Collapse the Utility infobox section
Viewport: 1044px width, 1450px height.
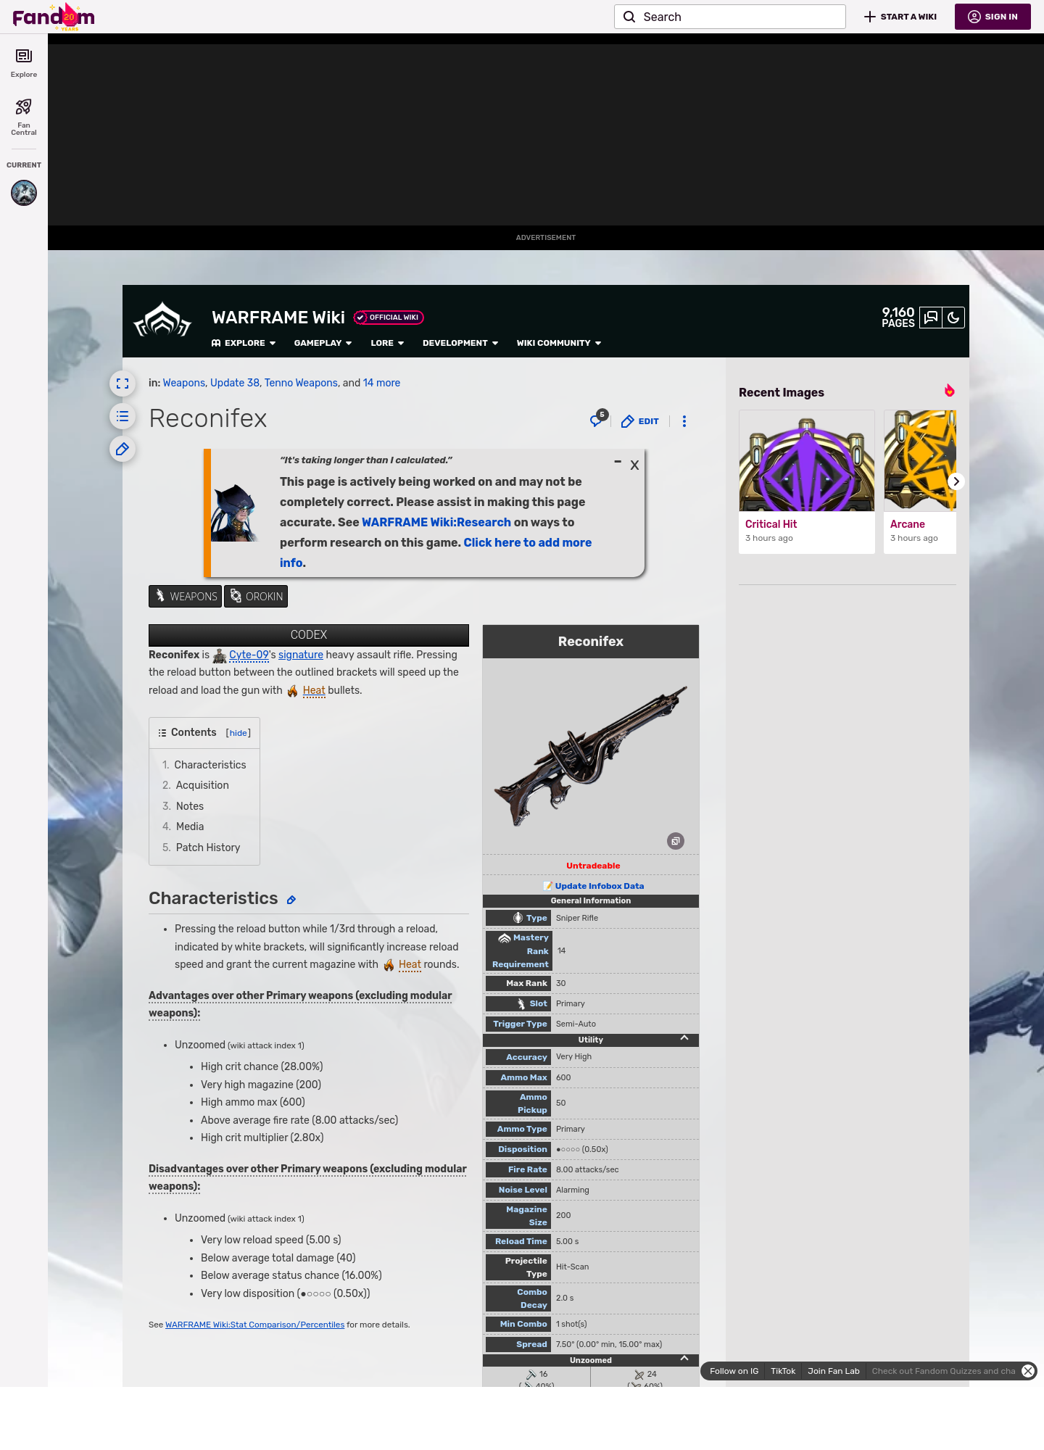(x=684, y=1038)
